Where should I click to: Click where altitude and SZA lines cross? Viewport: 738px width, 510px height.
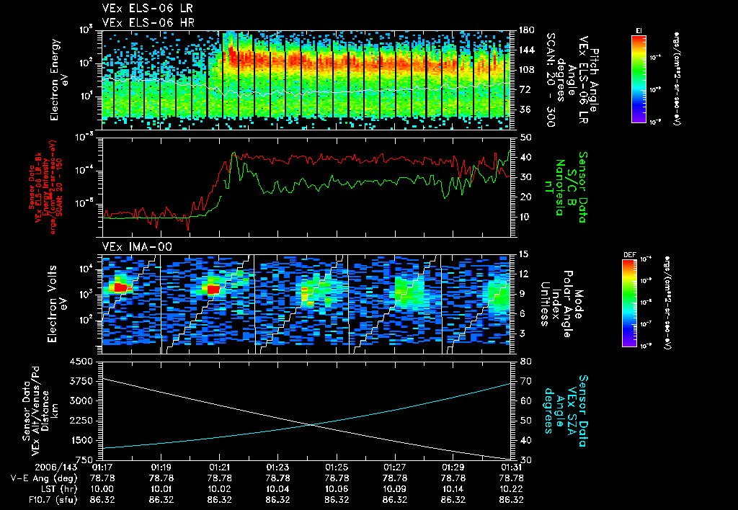click(x=311, y=425)
